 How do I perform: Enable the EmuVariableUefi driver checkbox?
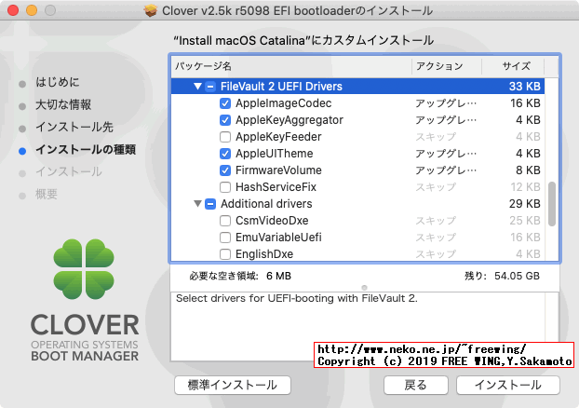(x=225, y=238)
